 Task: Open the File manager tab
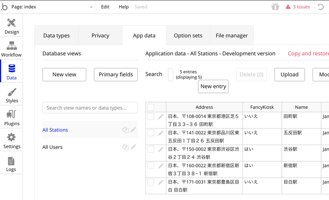pos(232,35)
